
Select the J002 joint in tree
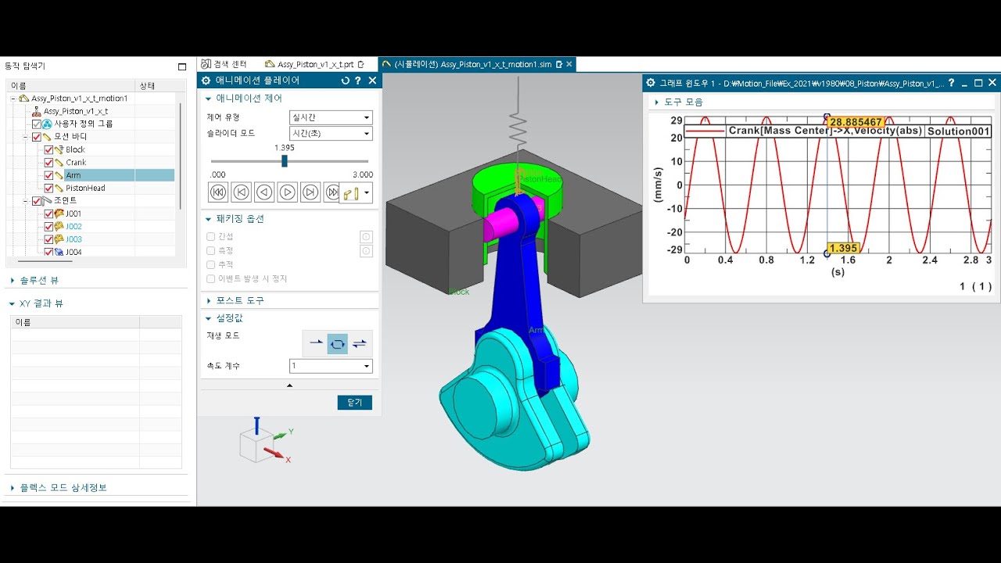(x=74, y=226)
